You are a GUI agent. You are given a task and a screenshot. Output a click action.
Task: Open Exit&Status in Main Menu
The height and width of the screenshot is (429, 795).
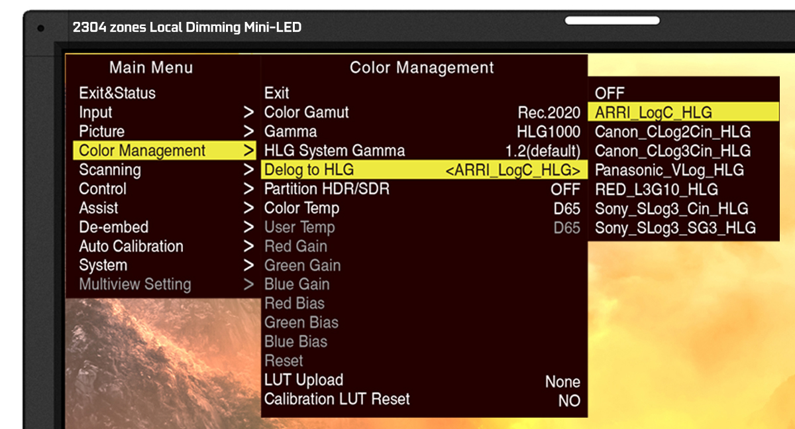coord(117,93)
